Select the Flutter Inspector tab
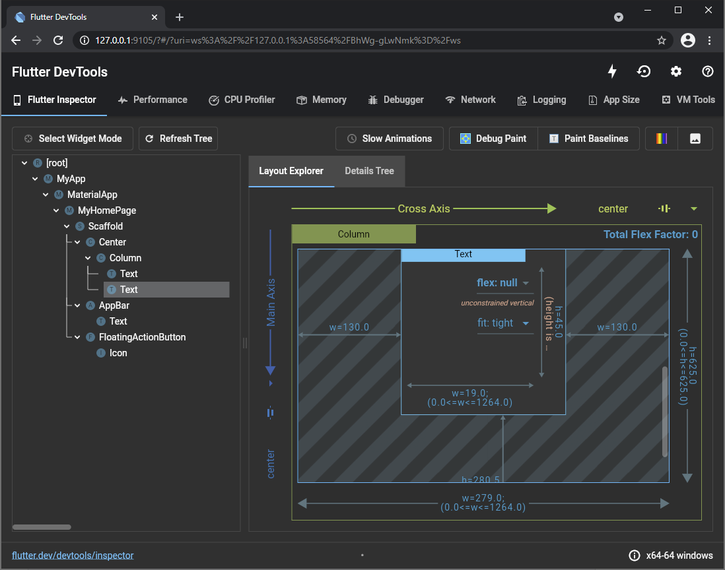The height and width of the screenshot is (570, 725). pos(55,100)
